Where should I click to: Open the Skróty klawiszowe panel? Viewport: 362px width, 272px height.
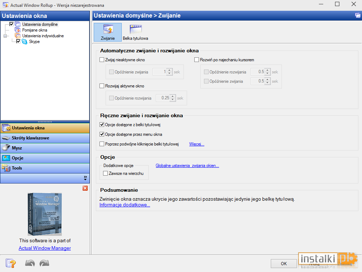pos(45,138)
